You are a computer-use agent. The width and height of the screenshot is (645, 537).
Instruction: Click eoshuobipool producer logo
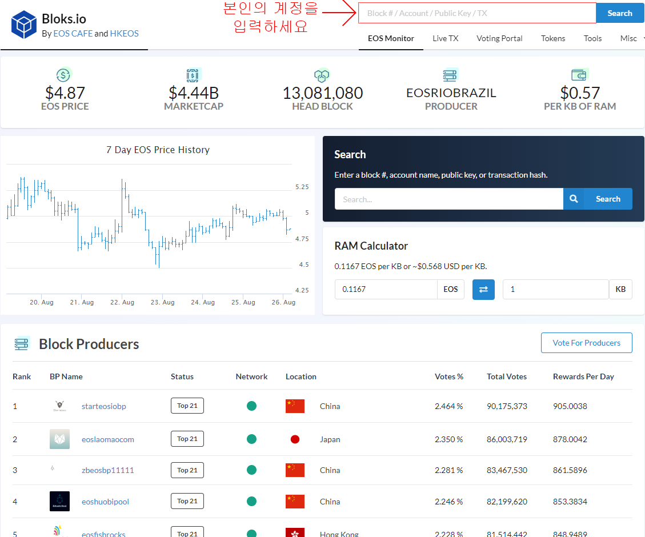(x=59, y=501)
